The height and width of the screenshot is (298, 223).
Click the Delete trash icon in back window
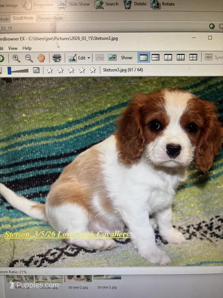(x=127, y=4)
